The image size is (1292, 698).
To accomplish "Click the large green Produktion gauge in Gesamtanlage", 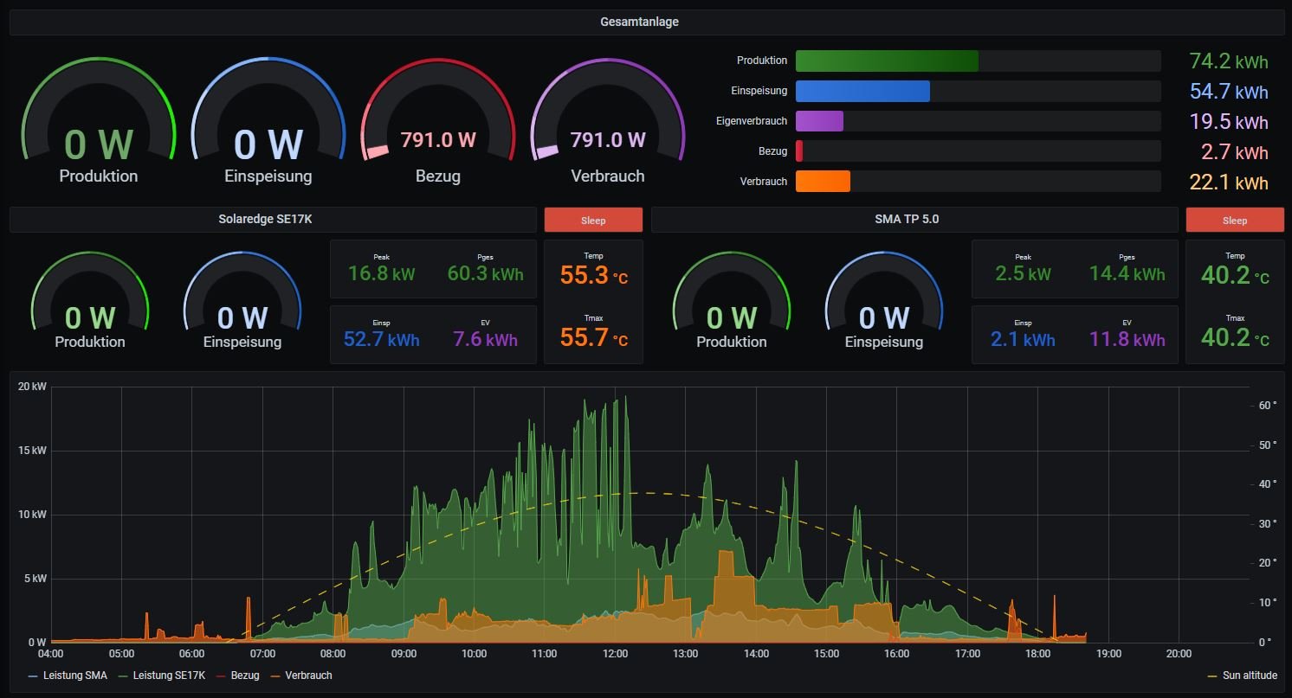I will [x=99, y=121].
